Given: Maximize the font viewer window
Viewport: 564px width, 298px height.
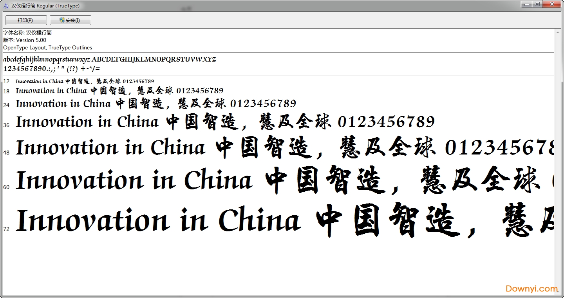Looking at the screenshot, I should click(x=538, y=4).
